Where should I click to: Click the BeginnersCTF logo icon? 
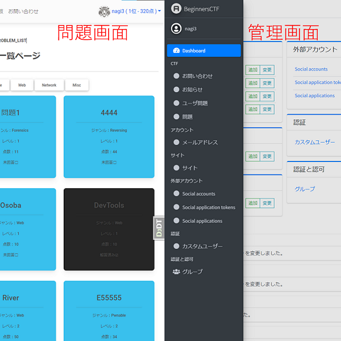tap(176, 9)
